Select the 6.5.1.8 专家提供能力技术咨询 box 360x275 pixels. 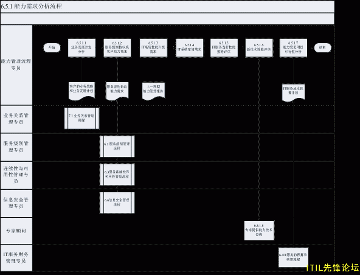tap(259, 231)
